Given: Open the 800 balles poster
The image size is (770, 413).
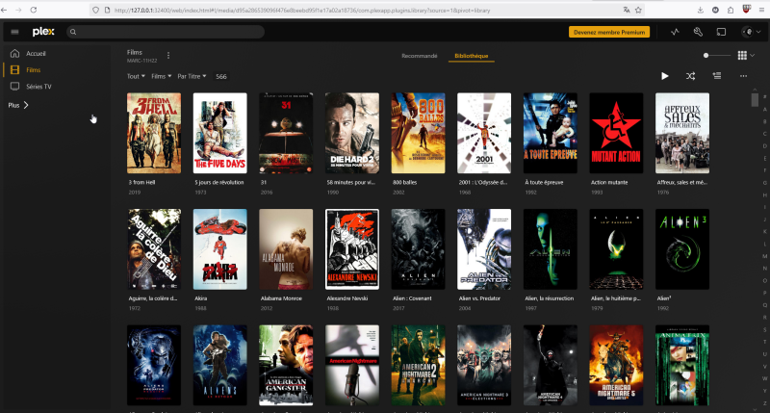Looking at the screenshot, I should [x=418, y=133].
